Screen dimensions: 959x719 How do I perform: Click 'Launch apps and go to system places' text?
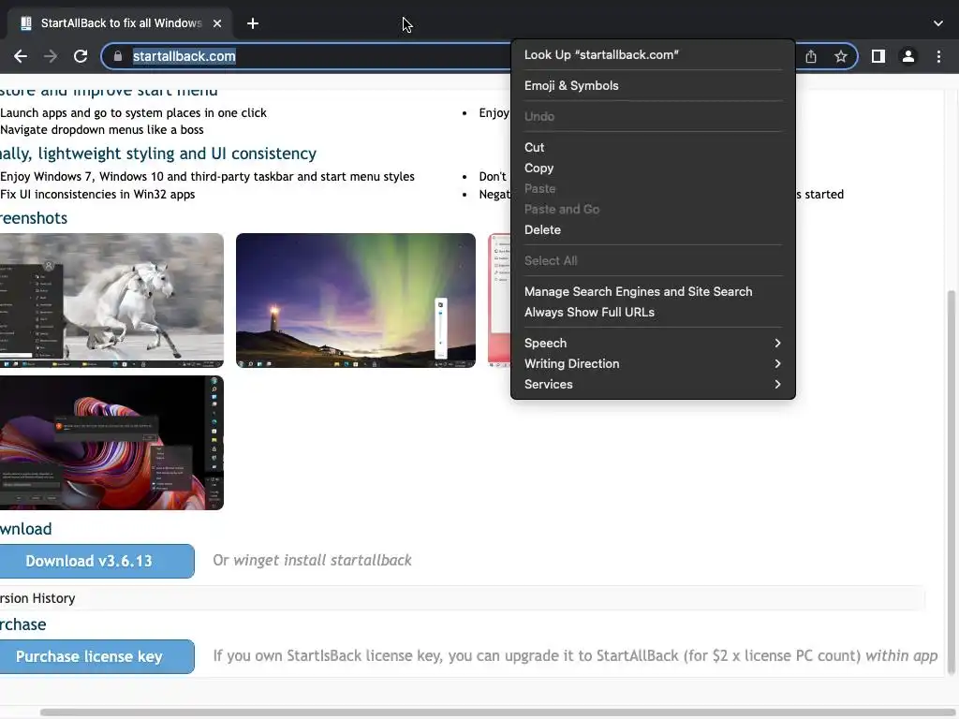tap(133, 113)
